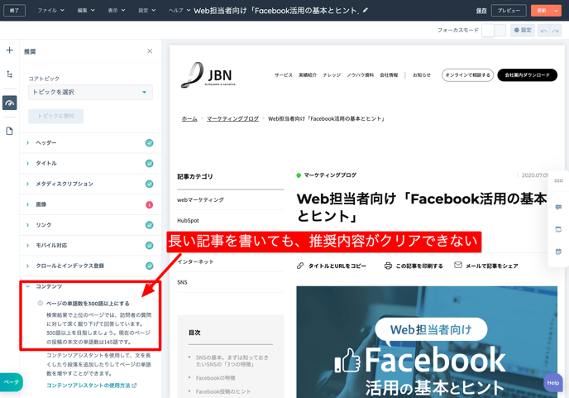Open the contents tree structure icon
569x398 pixels.
[x=9, y=74]
